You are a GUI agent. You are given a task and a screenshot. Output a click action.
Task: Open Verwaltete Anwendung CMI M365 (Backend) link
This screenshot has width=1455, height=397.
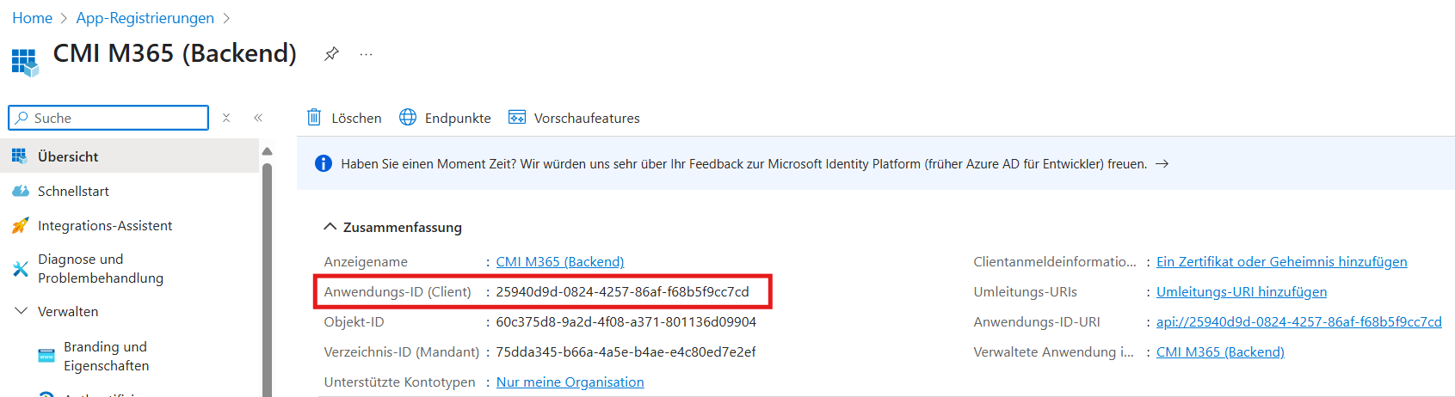click(x=1220, y=351)
